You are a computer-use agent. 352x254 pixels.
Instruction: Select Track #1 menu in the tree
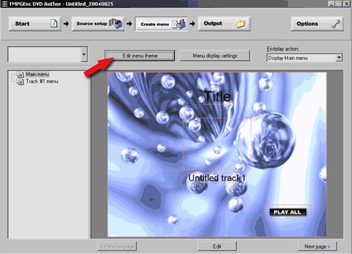point(42,81)
